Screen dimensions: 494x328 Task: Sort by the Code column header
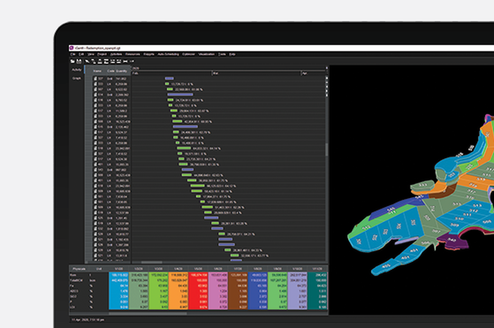[x=111, y=71]
